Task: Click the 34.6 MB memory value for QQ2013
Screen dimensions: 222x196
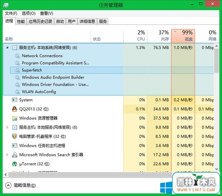Action: click(161, 109)
